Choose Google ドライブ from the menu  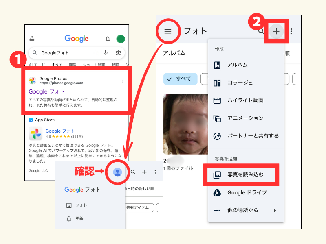pyautogui.click(x=247, y=192)
